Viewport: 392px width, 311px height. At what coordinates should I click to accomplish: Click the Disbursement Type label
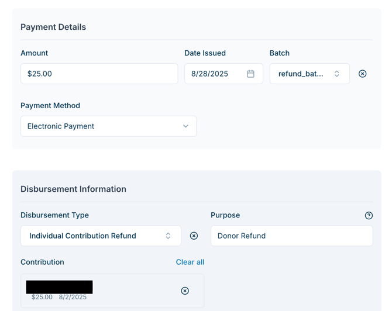point(54,215)
